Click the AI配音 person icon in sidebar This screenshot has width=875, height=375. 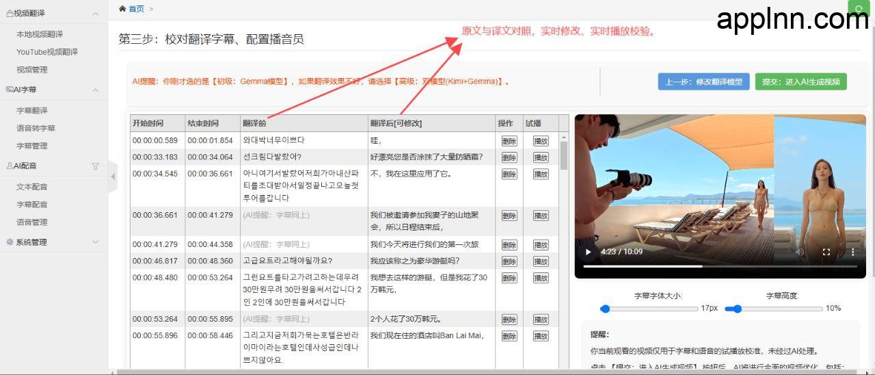[x=10, y=166]
